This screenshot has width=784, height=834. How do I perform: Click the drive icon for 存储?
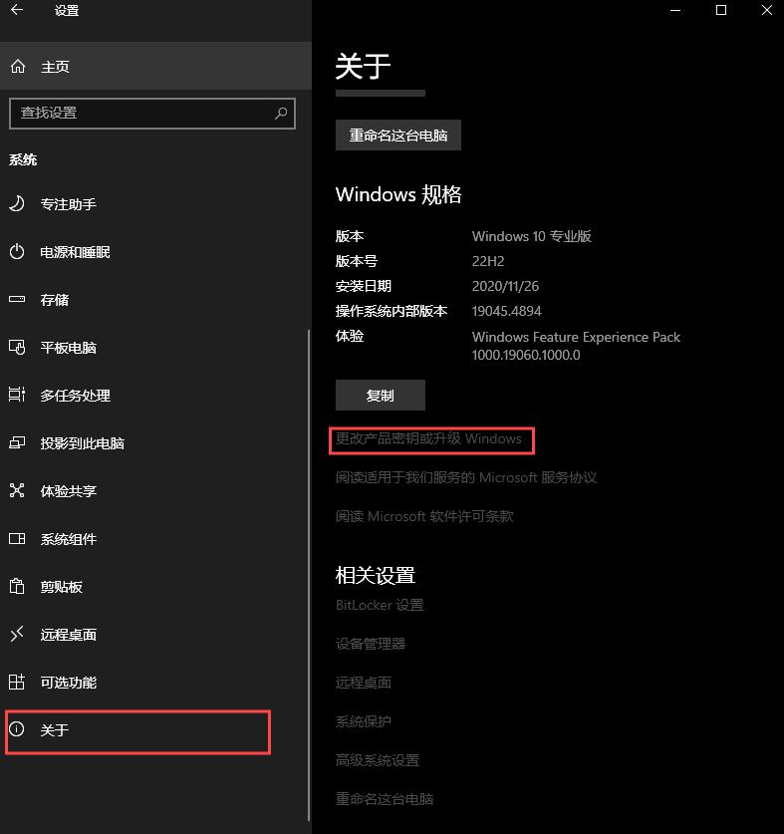pyautogui.click(x=17, y=299)
